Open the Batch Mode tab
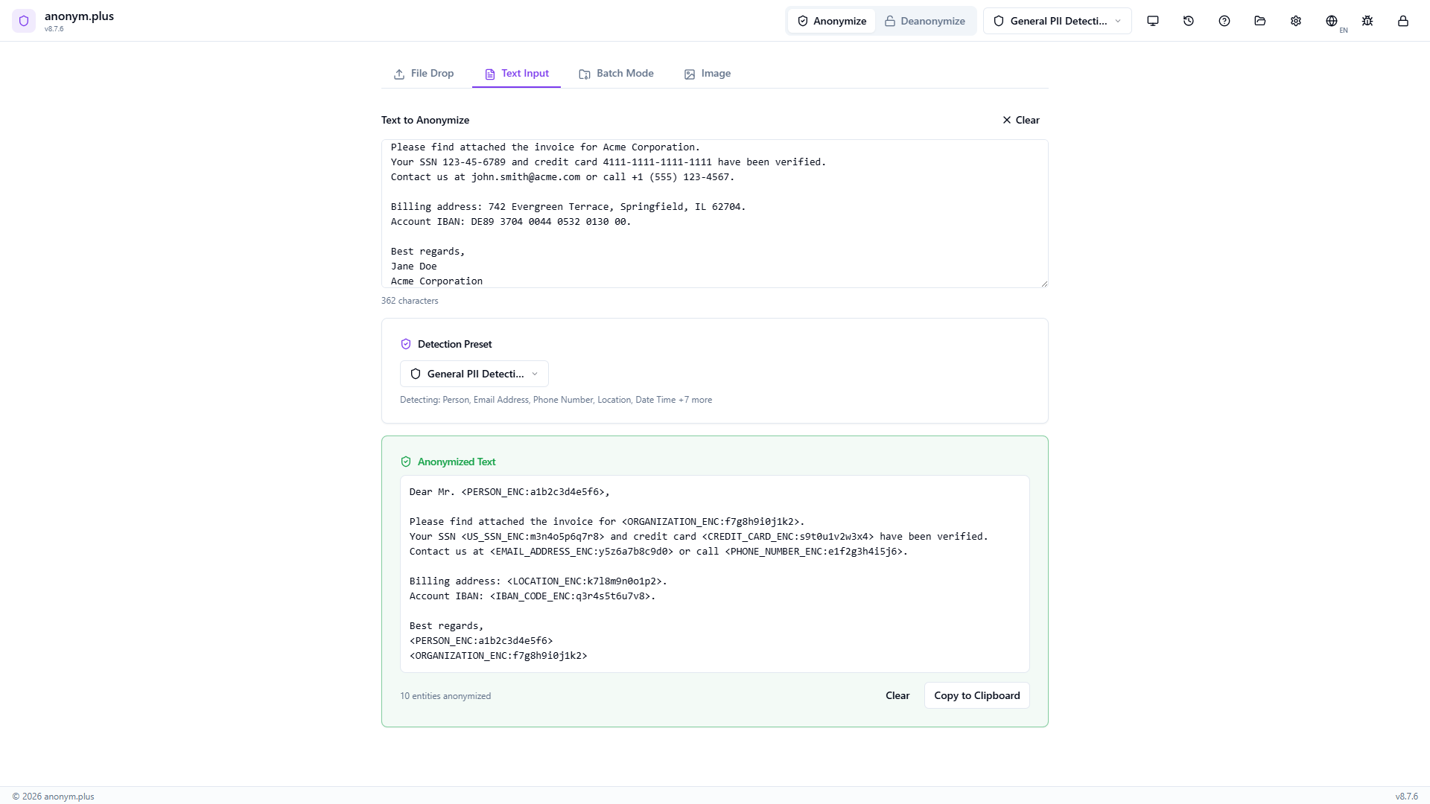Screen dimensions: 1430x804 coord(616,74)
